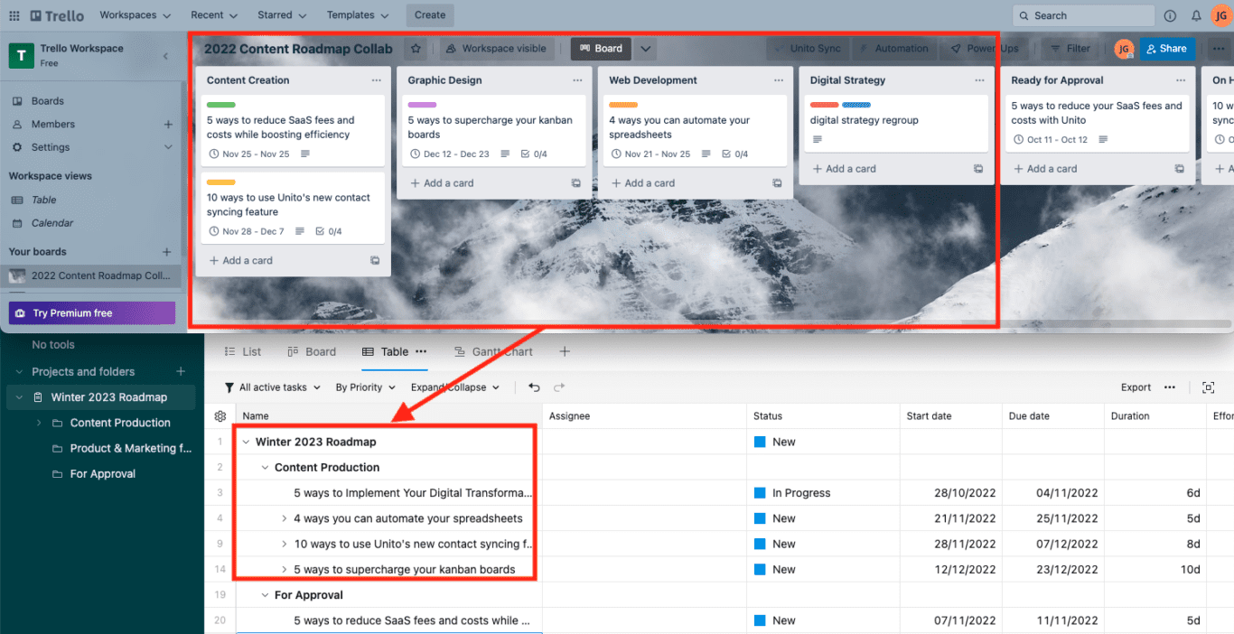1234x634 pixels.
Task: Open Content Creation list options menu
Action: point(377,80)
